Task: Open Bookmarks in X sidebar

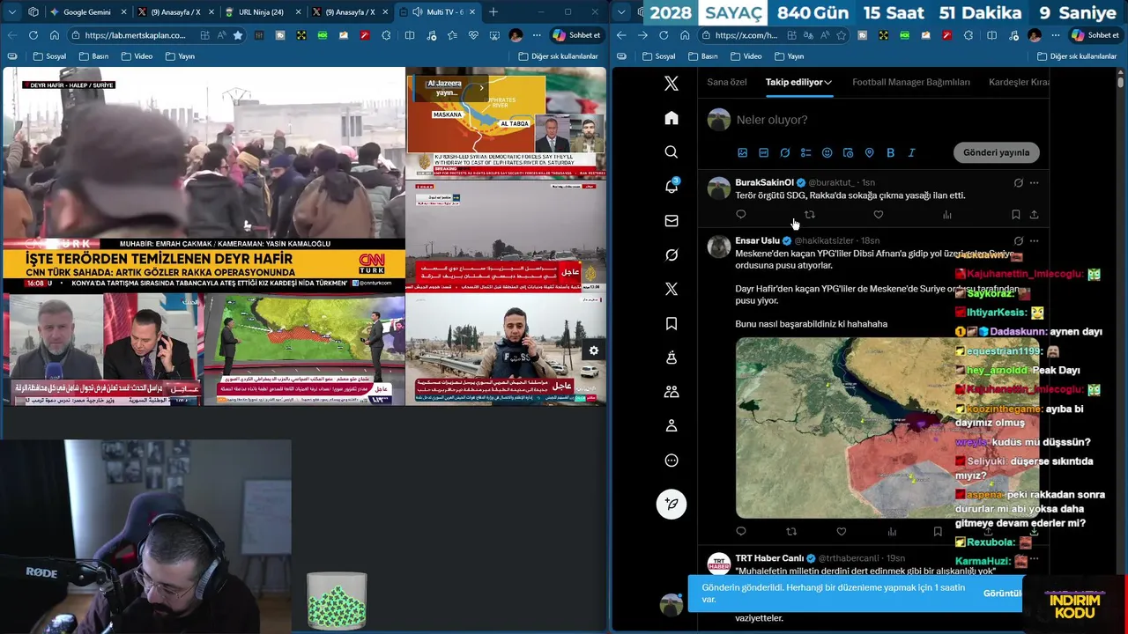Action: (x=672, y=323)
